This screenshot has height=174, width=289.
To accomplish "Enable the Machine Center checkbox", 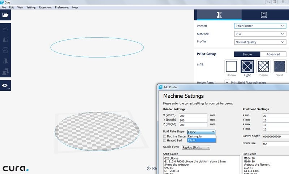I will (165, 136).
